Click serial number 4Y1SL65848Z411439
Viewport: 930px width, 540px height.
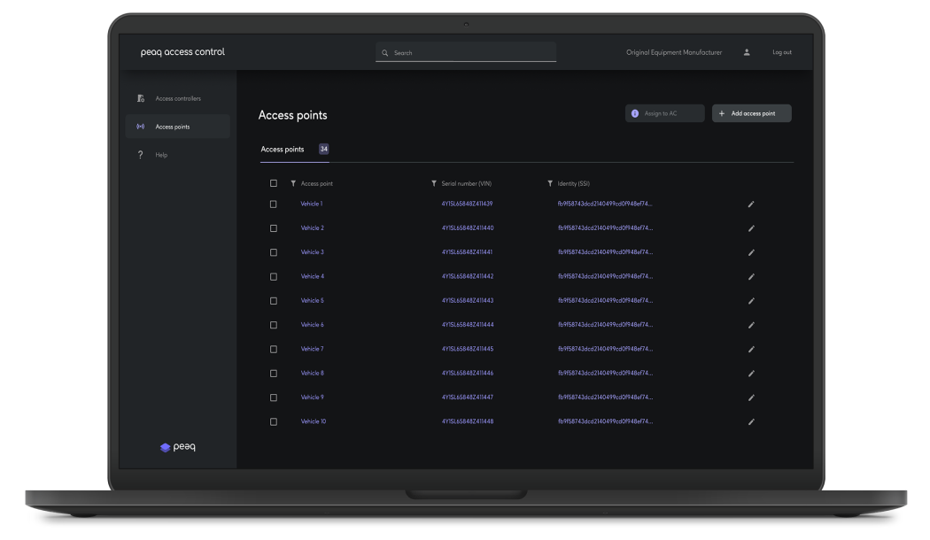tap(467, 204)
